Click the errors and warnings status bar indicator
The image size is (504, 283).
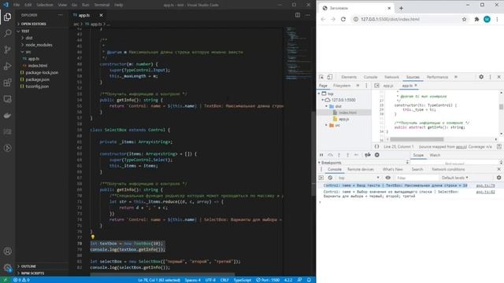pos(21,280)
